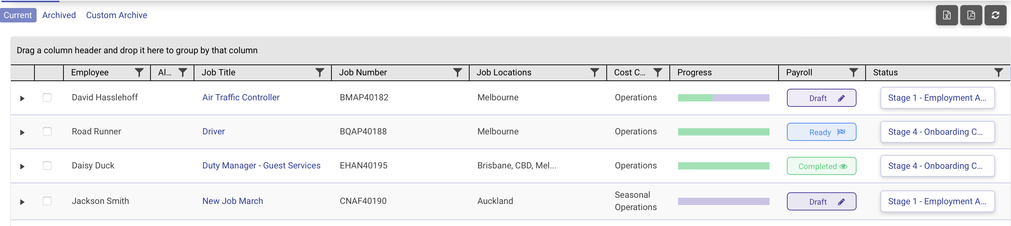Viewport: 1011px width, 226px height.
Task: Tick the checkbox for Jackson Smith
Action: click(x=47, y=201)
